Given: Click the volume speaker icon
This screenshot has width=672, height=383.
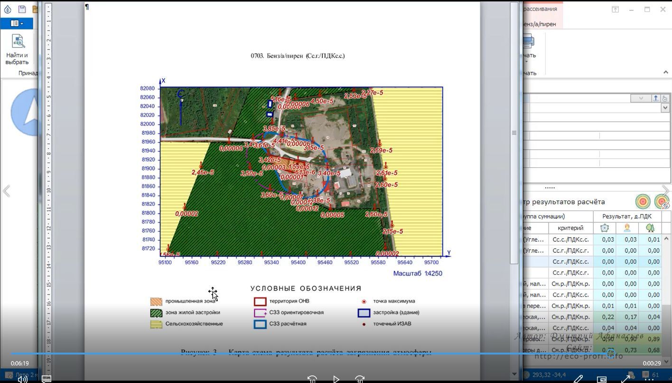Looking at the screenshot, I should click(x=22, y=379).
